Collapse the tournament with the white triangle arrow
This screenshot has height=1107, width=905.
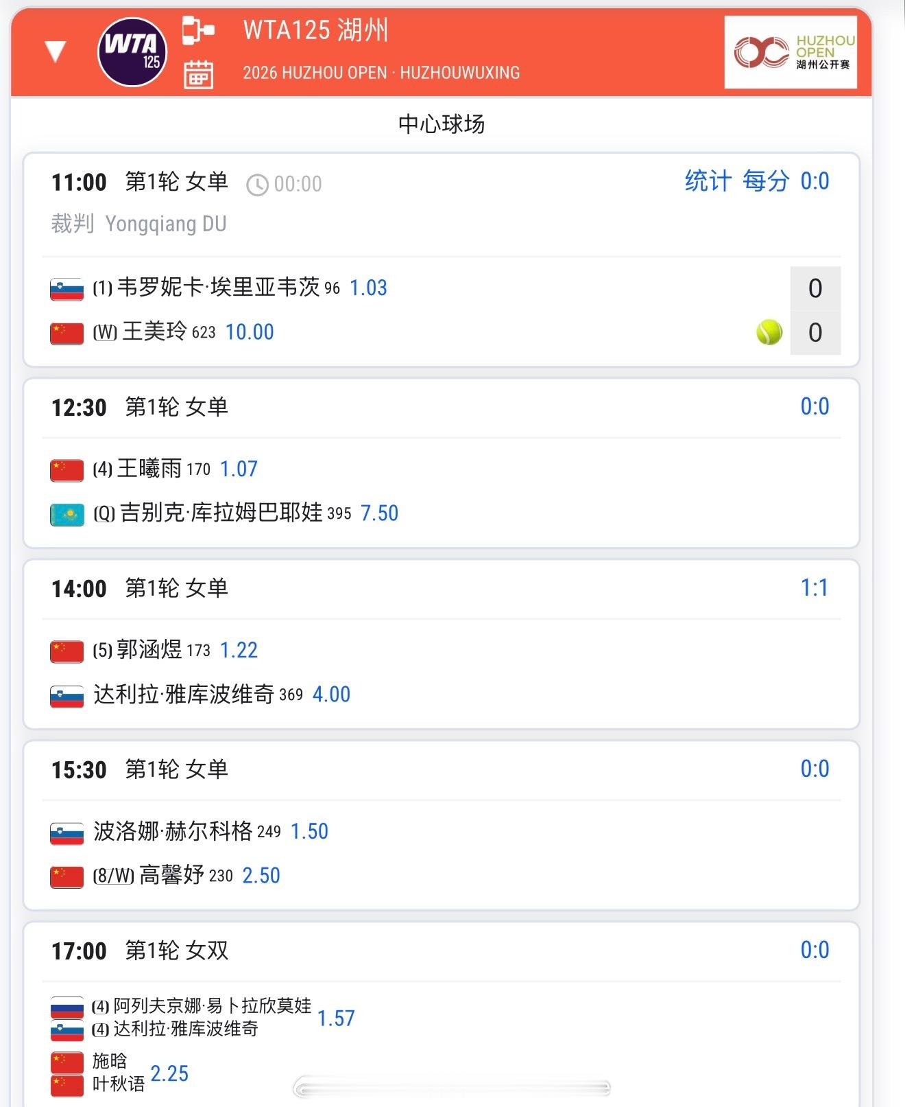(55, 52)
